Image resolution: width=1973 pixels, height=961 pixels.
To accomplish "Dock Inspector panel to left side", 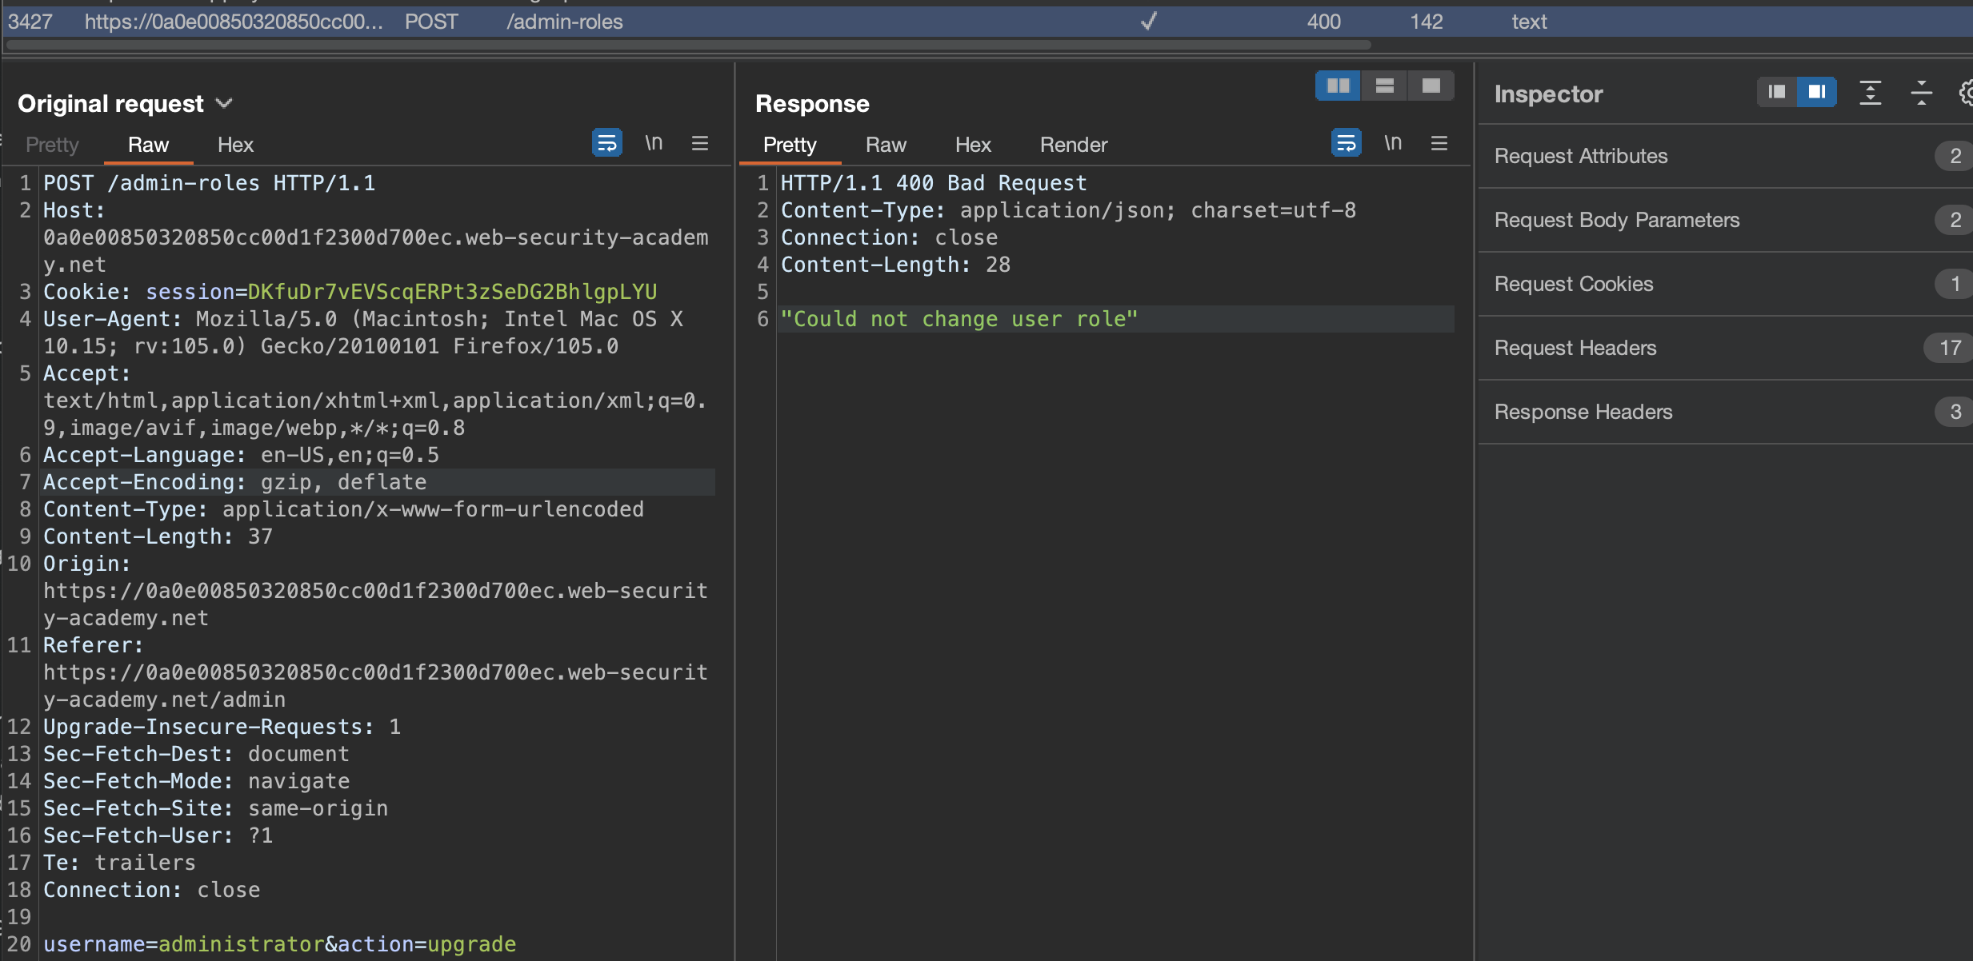I will coord(1776,93).
